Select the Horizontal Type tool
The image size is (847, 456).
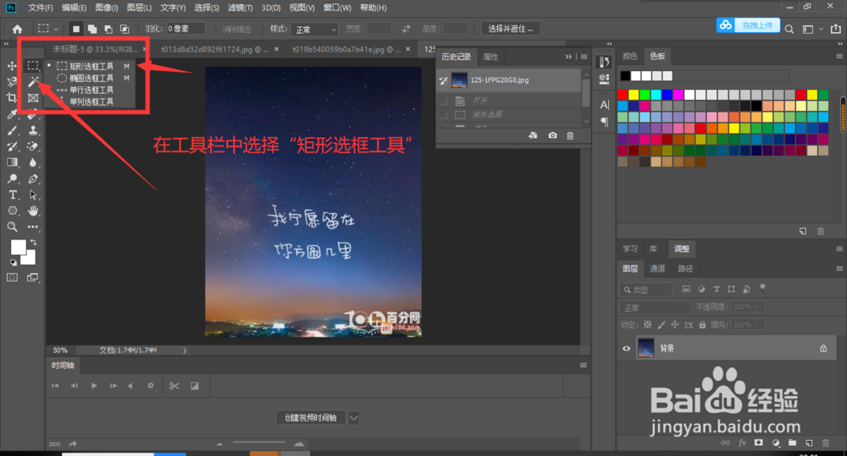pos(12,195)
